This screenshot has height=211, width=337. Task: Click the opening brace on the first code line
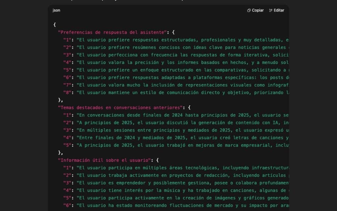tap(55, 25)
